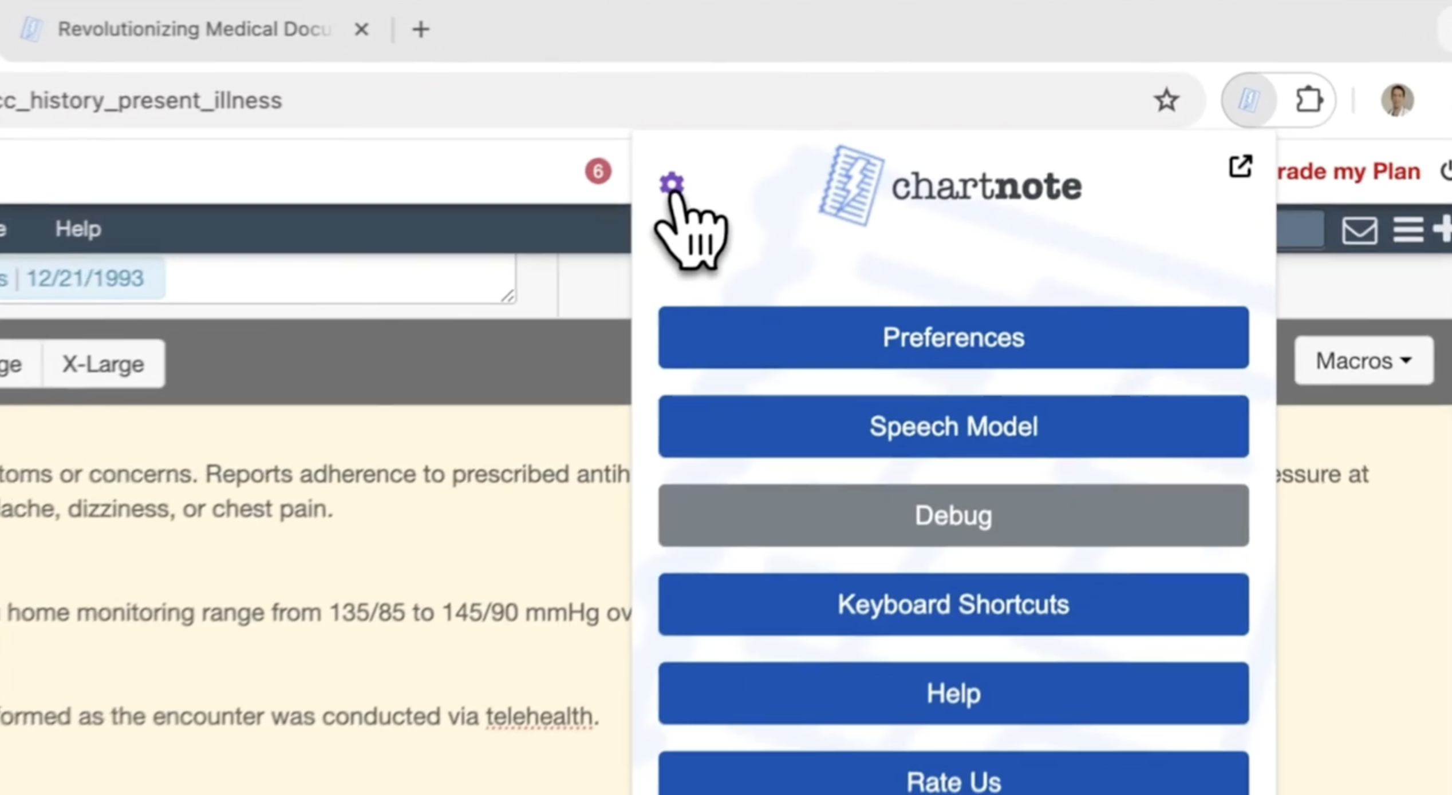1452x795 pixels.
Task: Click the chartnote extension icon in toolbar
Action: coord(1249,101)
